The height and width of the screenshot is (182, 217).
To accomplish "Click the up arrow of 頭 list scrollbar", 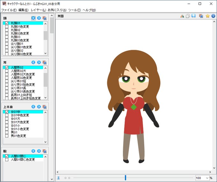I will coord(46,24).
